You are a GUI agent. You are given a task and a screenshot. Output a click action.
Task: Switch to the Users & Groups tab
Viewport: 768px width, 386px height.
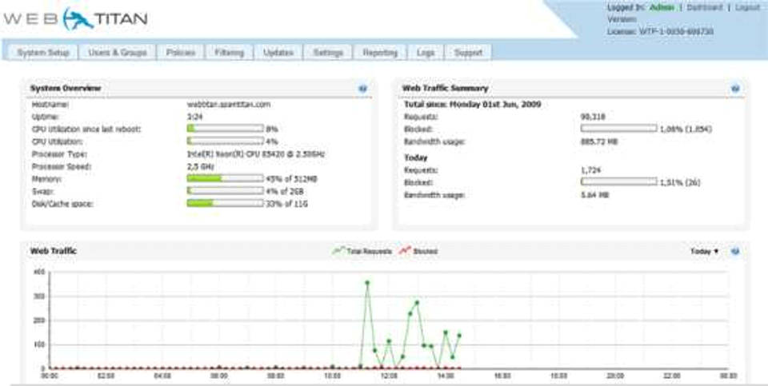[x=118, y=53]
